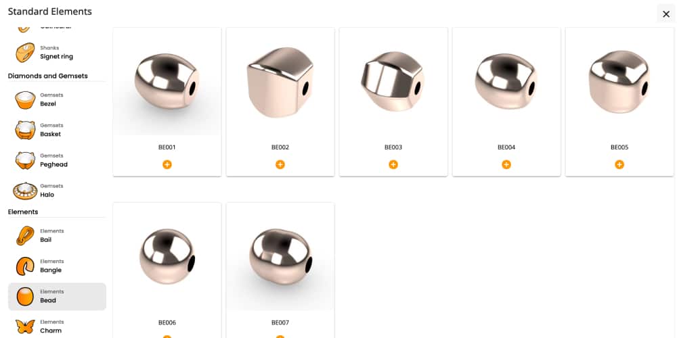677x338 pixels.
Task: Click the BE005 bead label
Action: tap(619, 147)
